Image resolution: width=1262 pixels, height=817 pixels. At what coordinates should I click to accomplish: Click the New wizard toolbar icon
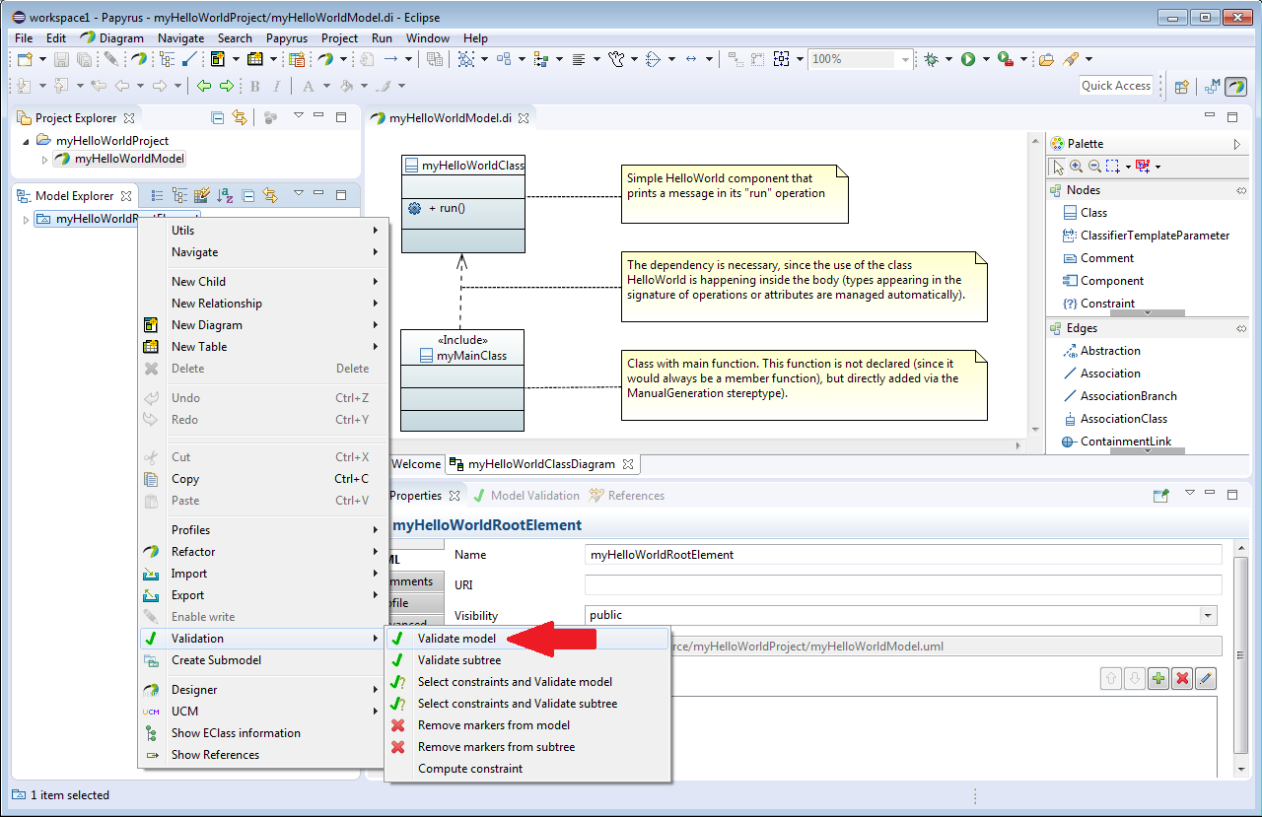point(26,60)
